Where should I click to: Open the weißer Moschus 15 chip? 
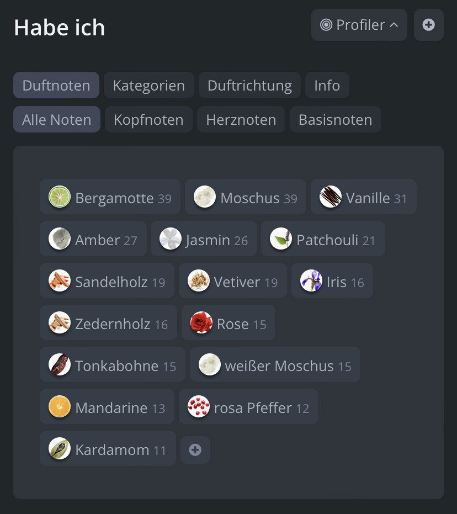click(x=275, y=364)
